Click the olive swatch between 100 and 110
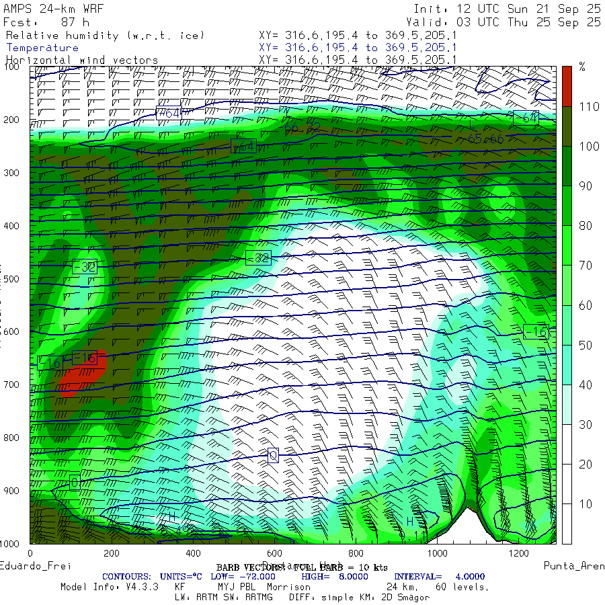This screenshot has width=605, height=605. pos(567,126)
